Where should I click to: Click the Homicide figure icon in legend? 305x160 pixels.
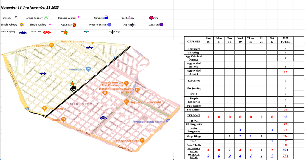tap(15, 18)
